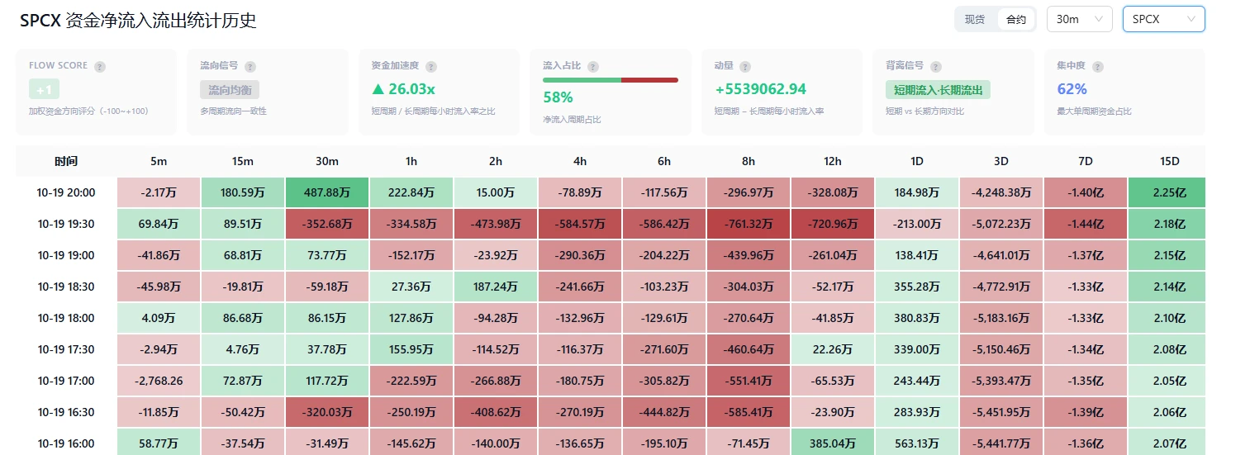Screen dimensions: 1250x455
Task: Click the 155.95万 cell
Action: click(x=411, y=349)
